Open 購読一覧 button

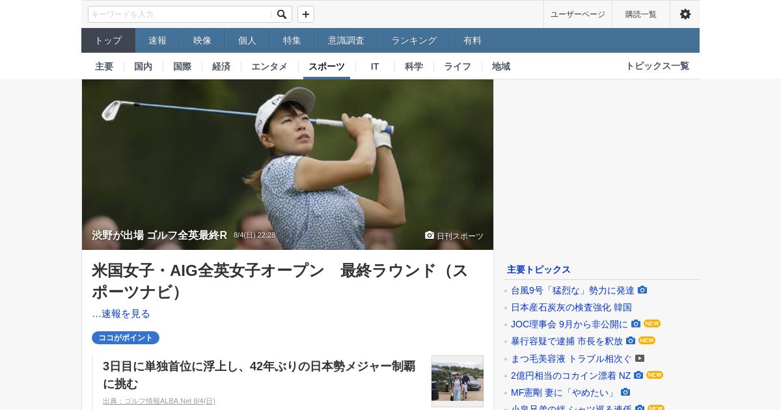tap(641, 14)
